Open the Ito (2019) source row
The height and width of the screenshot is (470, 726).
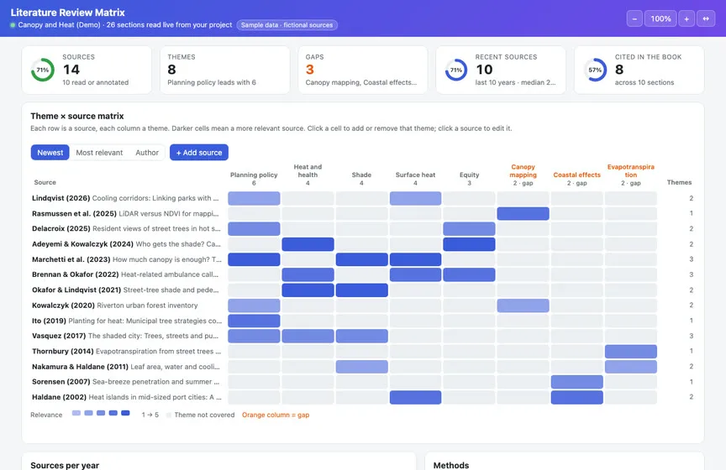click(x=126, y=321)
